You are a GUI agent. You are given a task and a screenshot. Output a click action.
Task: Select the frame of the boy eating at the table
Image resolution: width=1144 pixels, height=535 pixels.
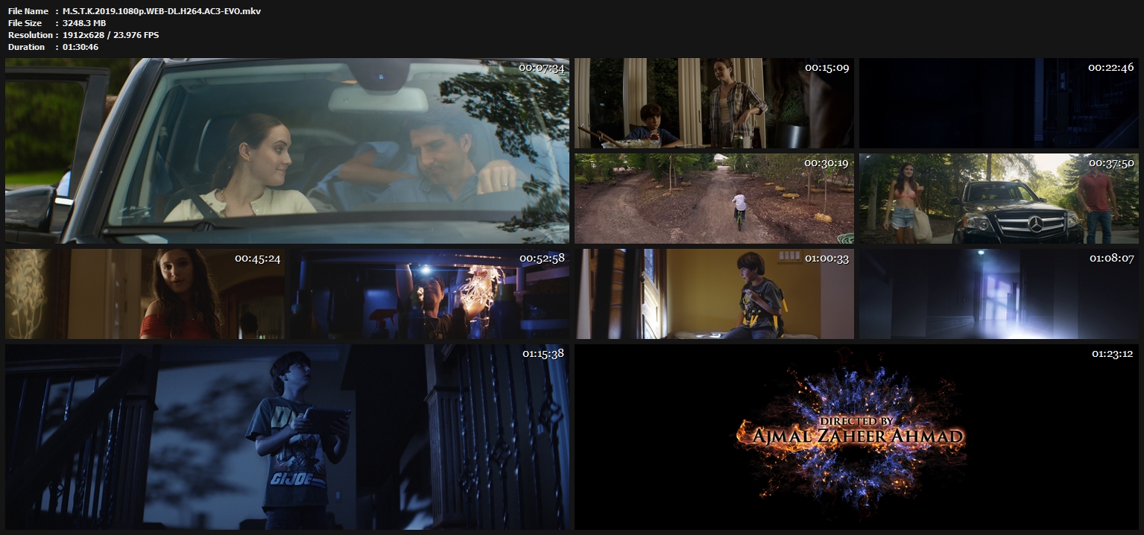point(714,104)
